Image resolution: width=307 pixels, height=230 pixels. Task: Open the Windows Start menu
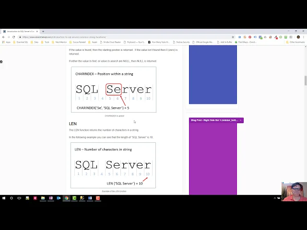pos(4,198)
